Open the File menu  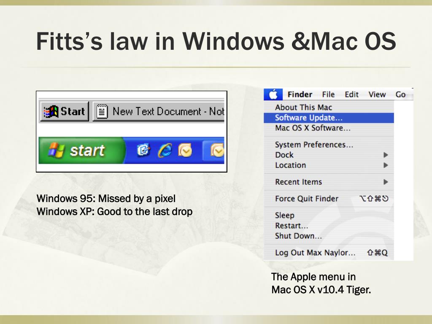328,94
